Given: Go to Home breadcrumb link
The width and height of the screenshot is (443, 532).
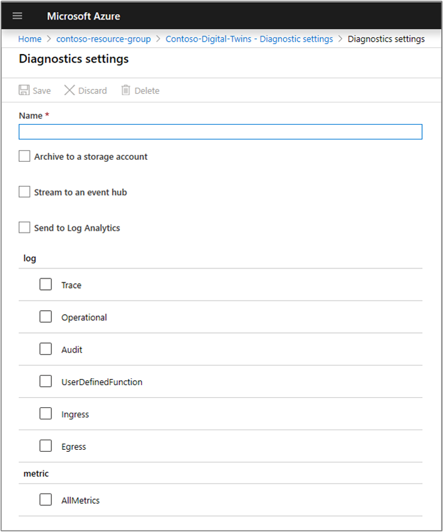Looking at the screenshot, I should 30,39.
